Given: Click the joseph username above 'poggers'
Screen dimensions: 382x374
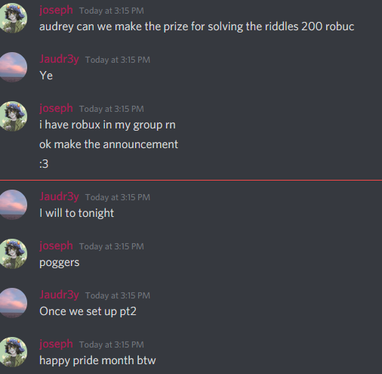Looking at the screenshot, I should (x=56, y=246).
